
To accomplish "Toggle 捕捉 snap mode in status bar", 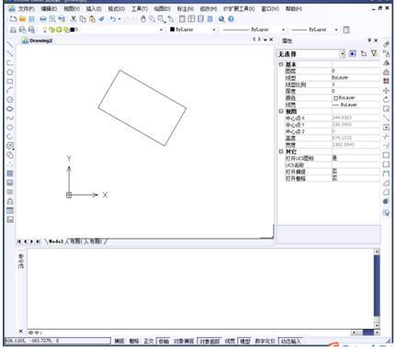I will [x=119, y=341].
